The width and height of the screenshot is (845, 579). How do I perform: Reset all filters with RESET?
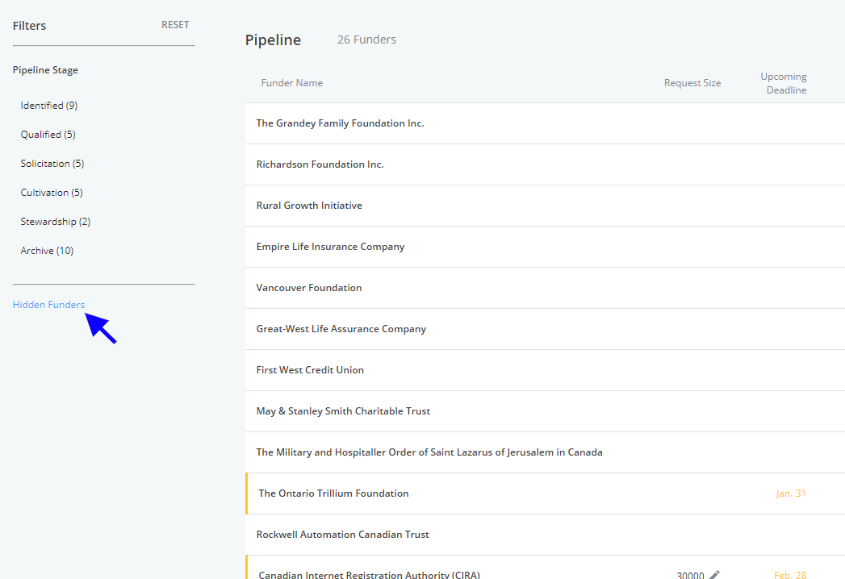(175, 25)
